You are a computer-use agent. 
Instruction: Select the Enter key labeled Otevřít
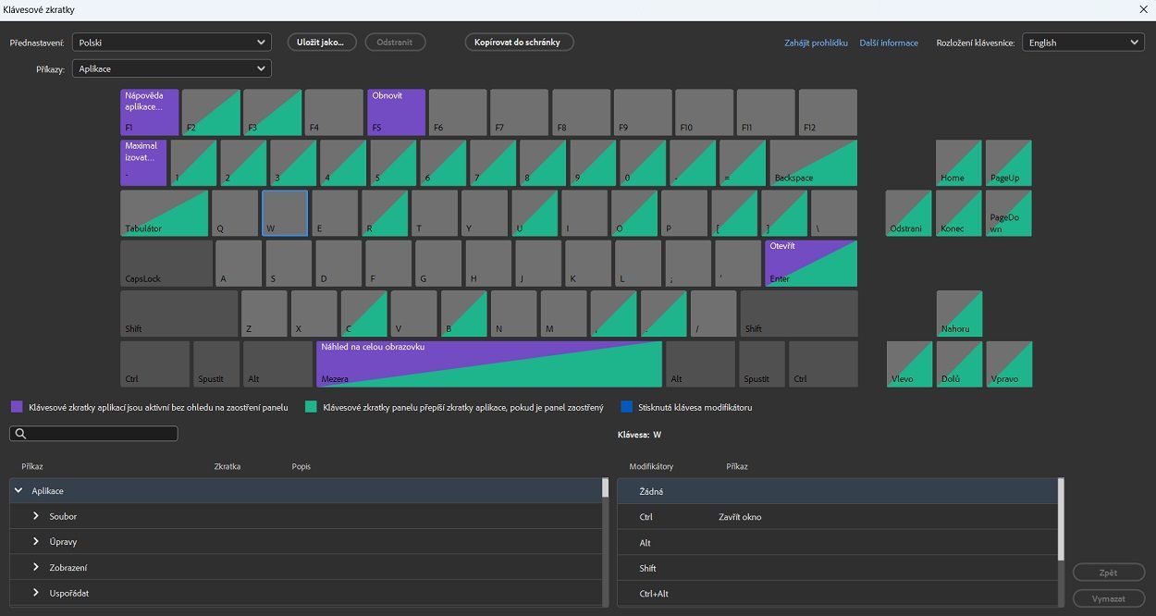[811, 264]
